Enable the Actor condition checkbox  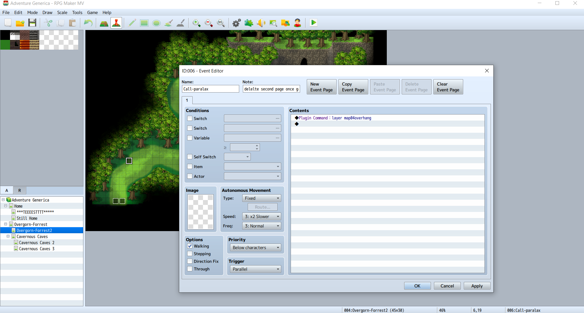pos(190,176)
